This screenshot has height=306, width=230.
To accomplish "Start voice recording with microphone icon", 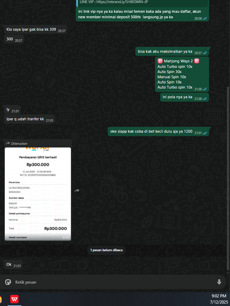I will pyautogui.click(x=219, y=282).
